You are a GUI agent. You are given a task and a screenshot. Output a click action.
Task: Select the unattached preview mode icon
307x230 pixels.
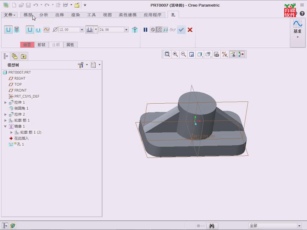165,30
